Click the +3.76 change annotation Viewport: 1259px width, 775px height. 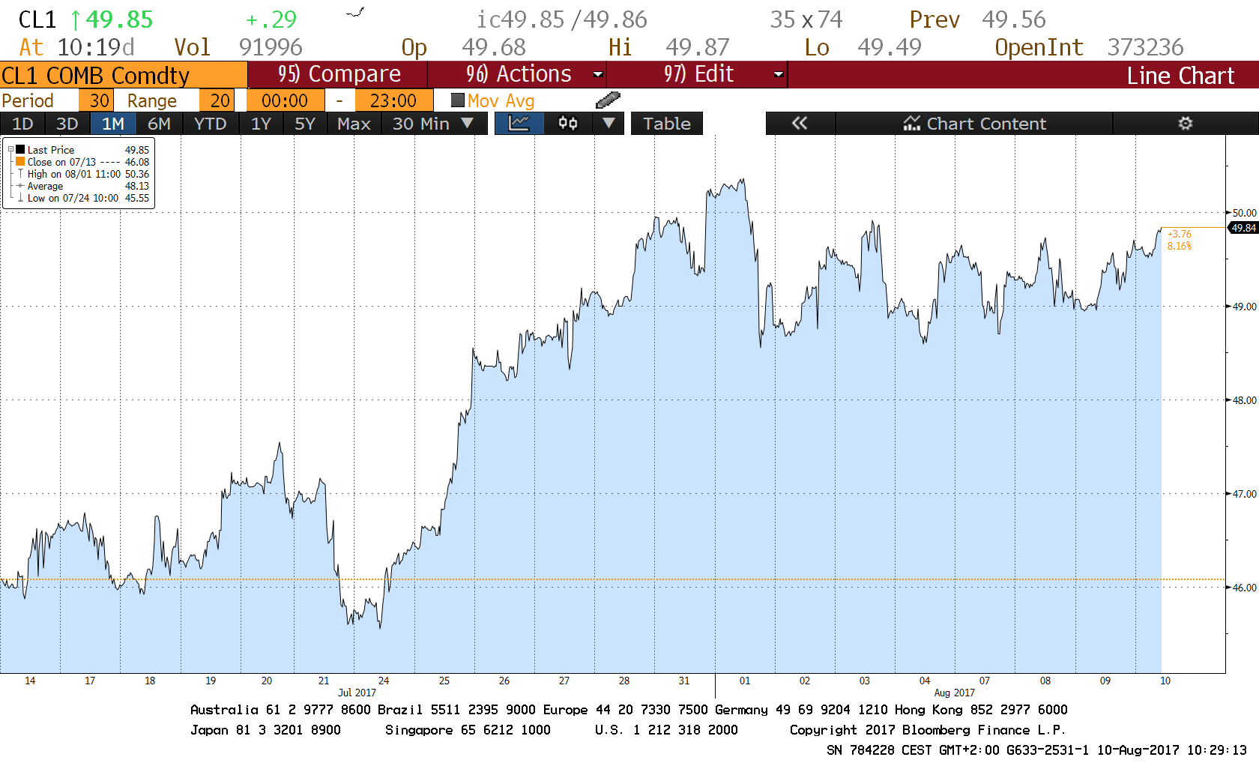tap(1179, 235)
